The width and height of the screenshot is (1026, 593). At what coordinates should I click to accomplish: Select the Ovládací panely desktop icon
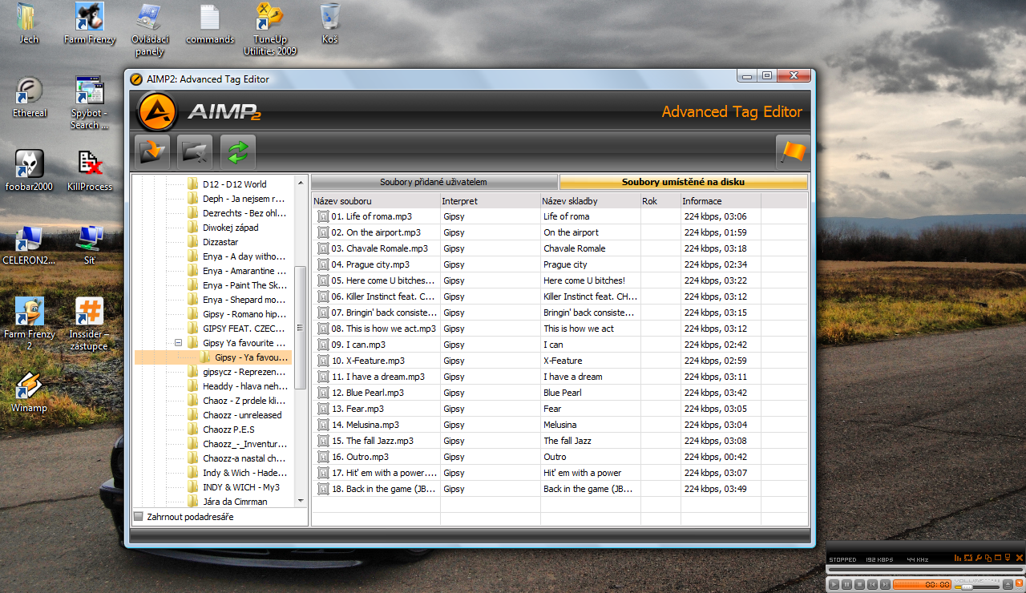click(150, 30)
